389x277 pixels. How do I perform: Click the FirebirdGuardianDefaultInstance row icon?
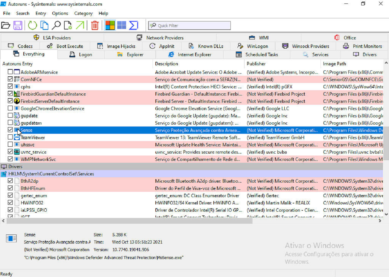click(17, 94)
